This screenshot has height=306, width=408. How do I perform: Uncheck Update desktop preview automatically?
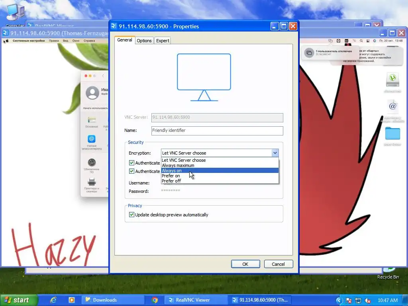pos(131,215)
